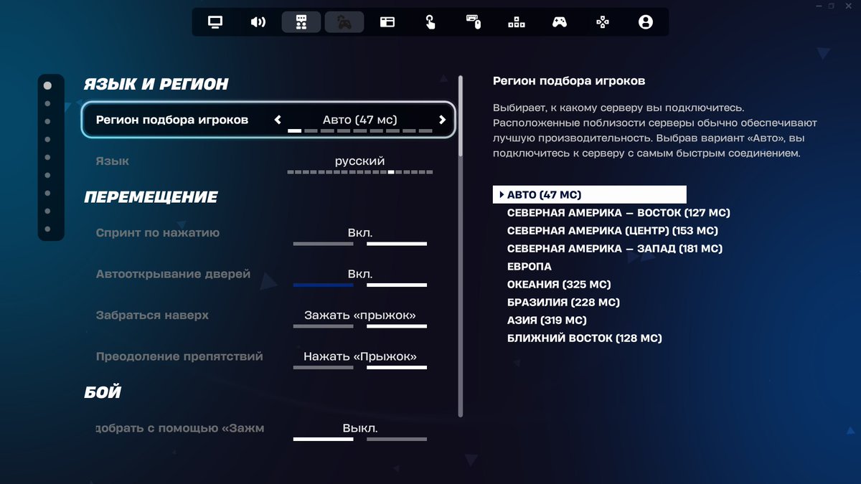This screenshot has width=861, height=484.
Task: Click the Регион подбора игроков description title
Action: [x=569, y=81]
